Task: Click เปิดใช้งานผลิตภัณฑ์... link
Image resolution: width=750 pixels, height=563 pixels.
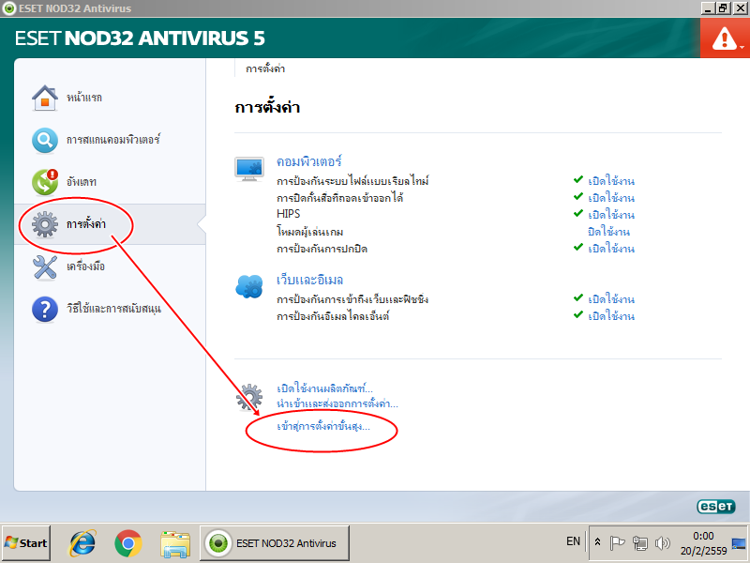Action: tap(324, 388)
